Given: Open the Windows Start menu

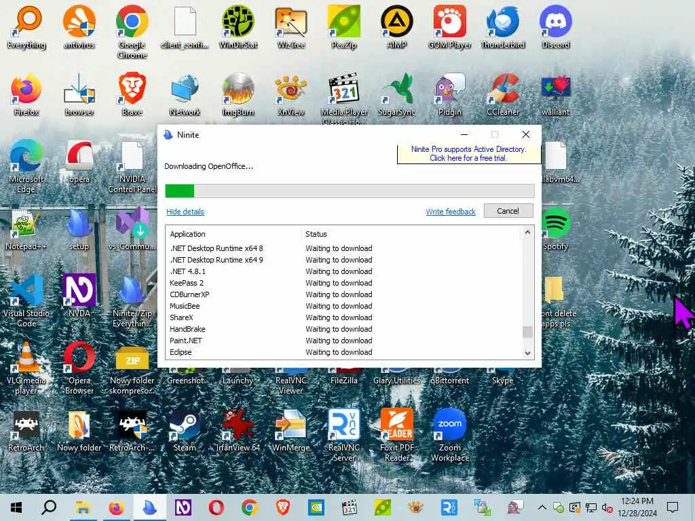Looking at the screenshot, I should [x=16, y=507].
